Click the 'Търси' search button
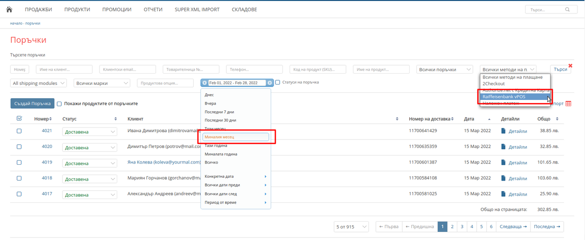Screen dimensions: 585x240 [x=560, y=69]
